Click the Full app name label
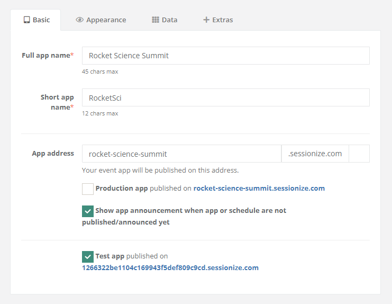The image size is (392, 304). 46,56
